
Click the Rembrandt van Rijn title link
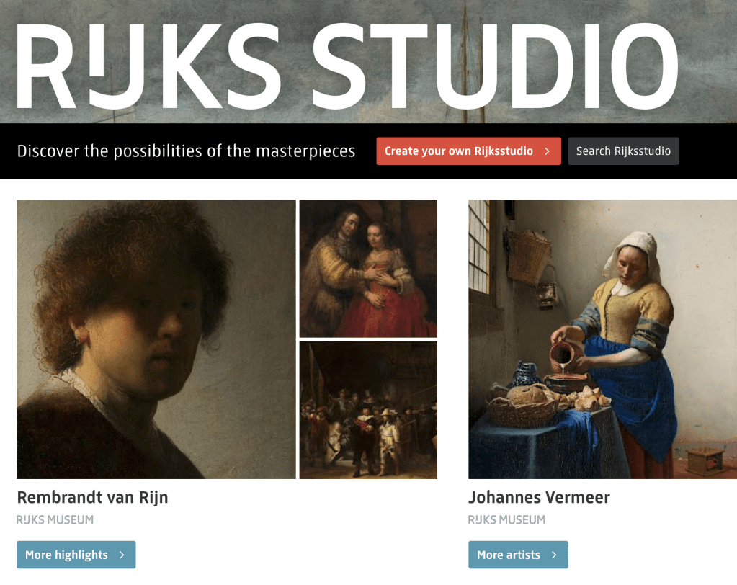click(93, 497)
